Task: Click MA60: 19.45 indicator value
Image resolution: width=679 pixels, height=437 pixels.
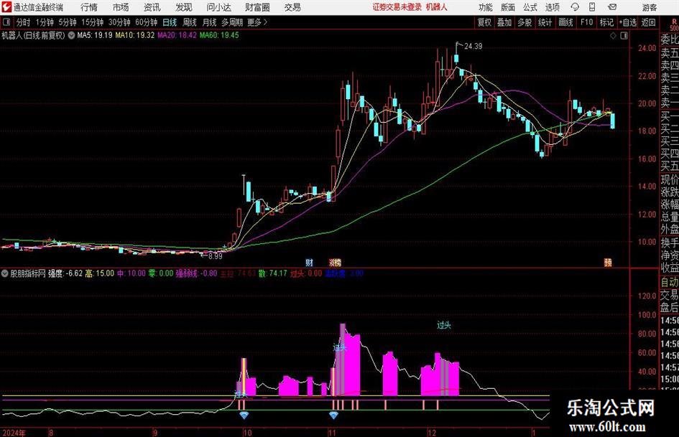Action: [x=219, y=35]
